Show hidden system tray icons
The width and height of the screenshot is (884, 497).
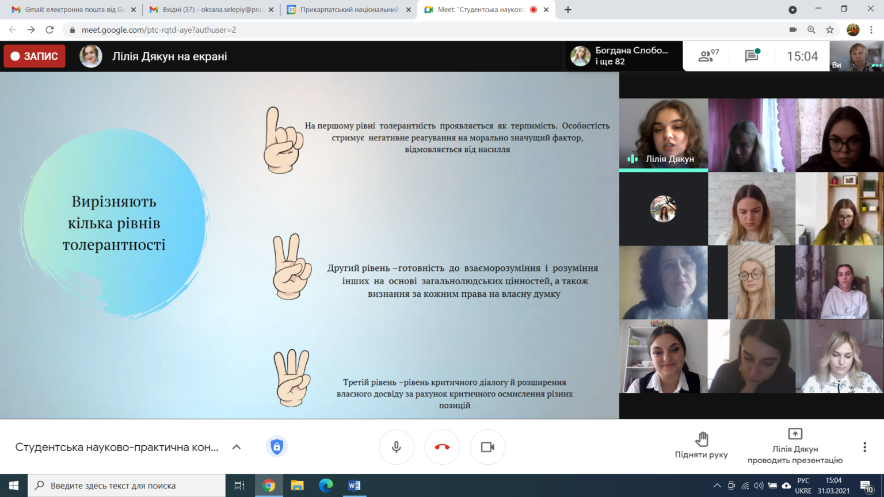point(717,485)
